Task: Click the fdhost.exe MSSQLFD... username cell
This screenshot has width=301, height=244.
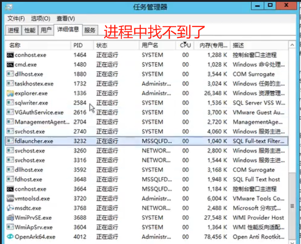Action: point(157,179)
